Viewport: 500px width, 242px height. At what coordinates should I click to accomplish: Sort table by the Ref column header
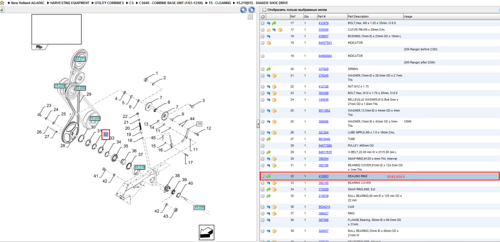pyautogui.click(x=296, y=16)
